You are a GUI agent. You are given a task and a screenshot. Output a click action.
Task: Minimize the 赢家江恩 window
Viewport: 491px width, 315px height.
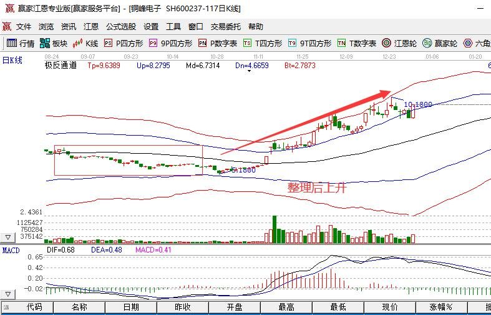tap(480, 9)
